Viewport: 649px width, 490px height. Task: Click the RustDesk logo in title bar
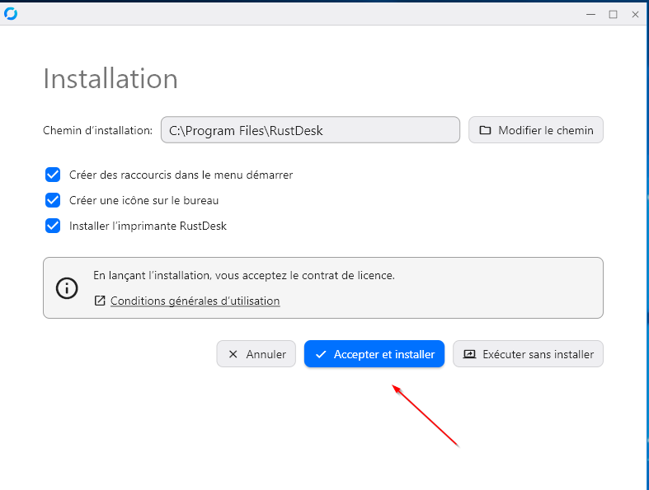click(x=11, y=14)
